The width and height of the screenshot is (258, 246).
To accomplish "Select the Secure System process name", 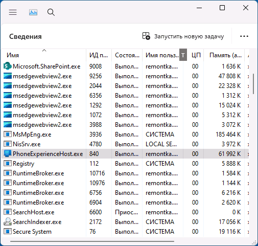I will (x=32, y=232).
